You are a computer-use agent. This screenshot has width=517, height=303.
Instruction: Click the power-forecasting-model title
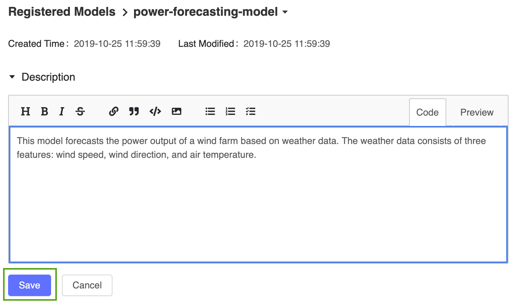[x=205, y=12]
